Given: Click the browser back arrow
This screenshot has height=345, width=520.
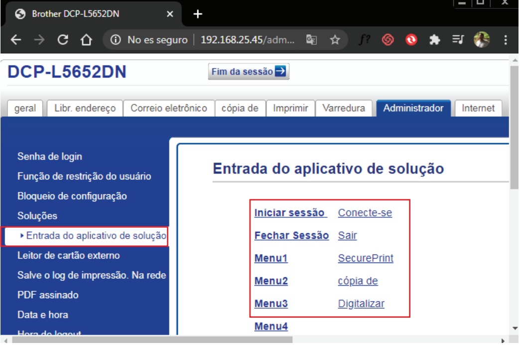Looking at the screenshot, I should pos(15,40).
